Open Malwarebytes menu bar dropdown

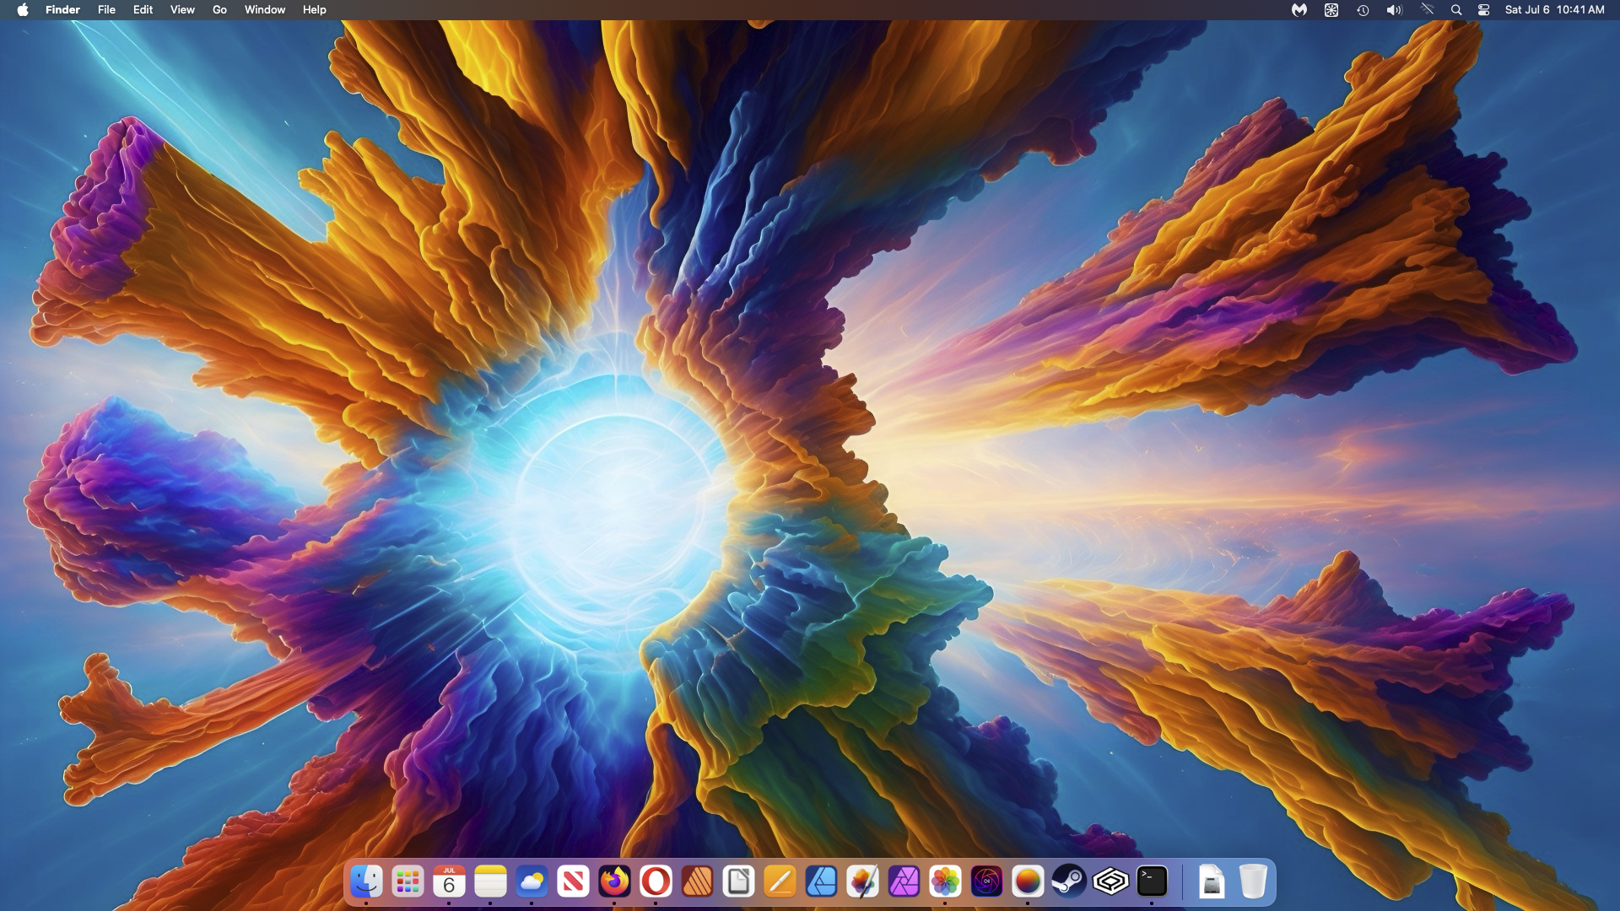point(1299,10)
